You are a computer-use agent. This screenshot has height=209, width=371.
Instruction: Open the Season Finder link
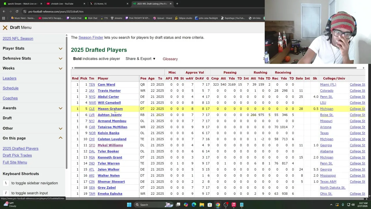pyautogui.click(x=91, y=37)
